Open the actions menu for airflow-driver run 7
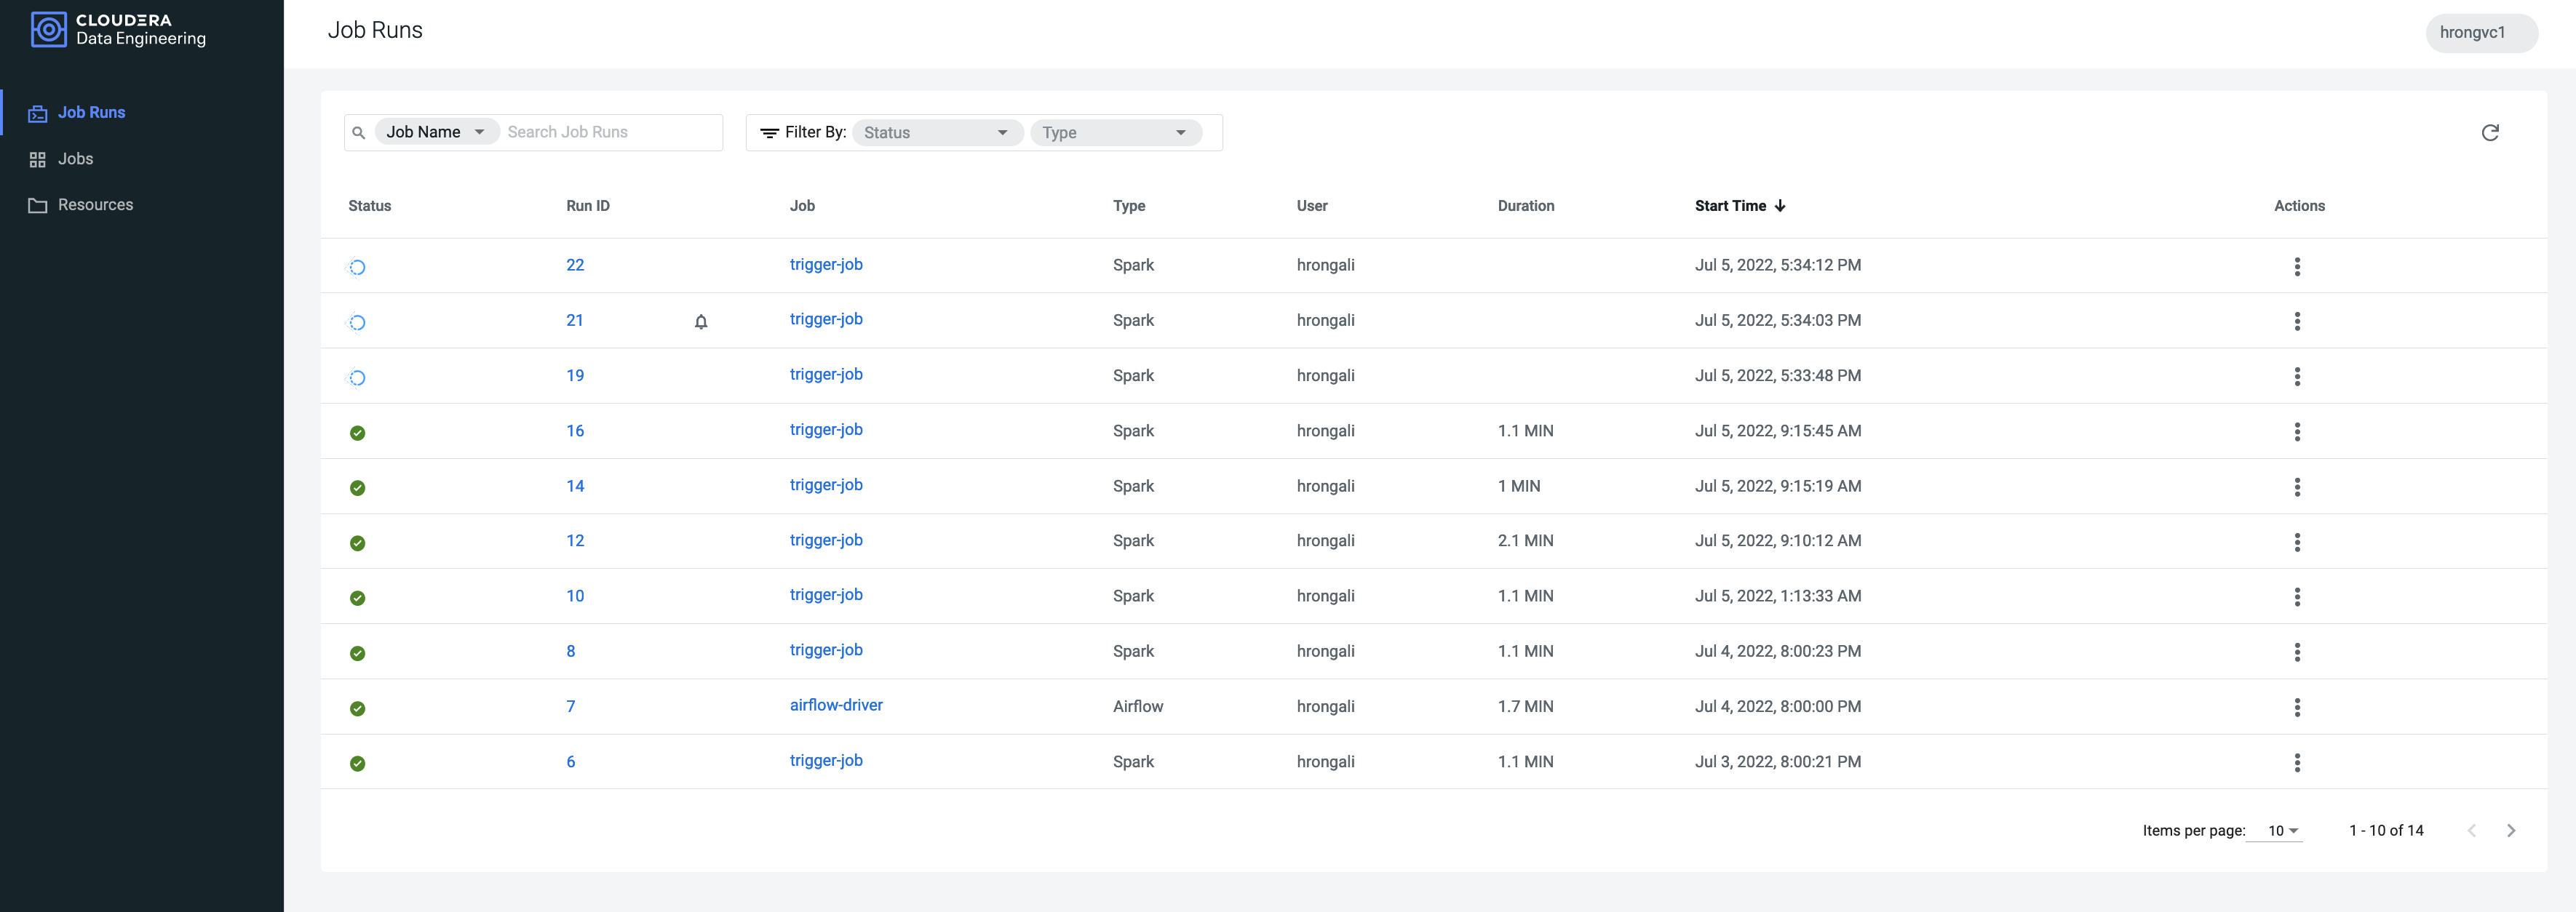The width and height of the screenshot is (2576, 912). click(x=2298, y=708)
